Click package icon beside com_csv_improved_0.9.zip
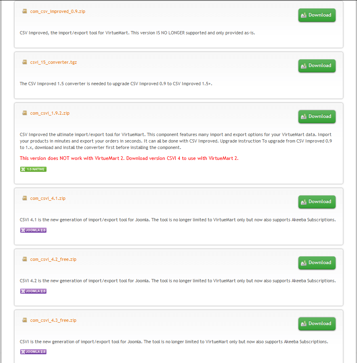The height and width of the screenshot is (363, 357). (x=25, y=11)
